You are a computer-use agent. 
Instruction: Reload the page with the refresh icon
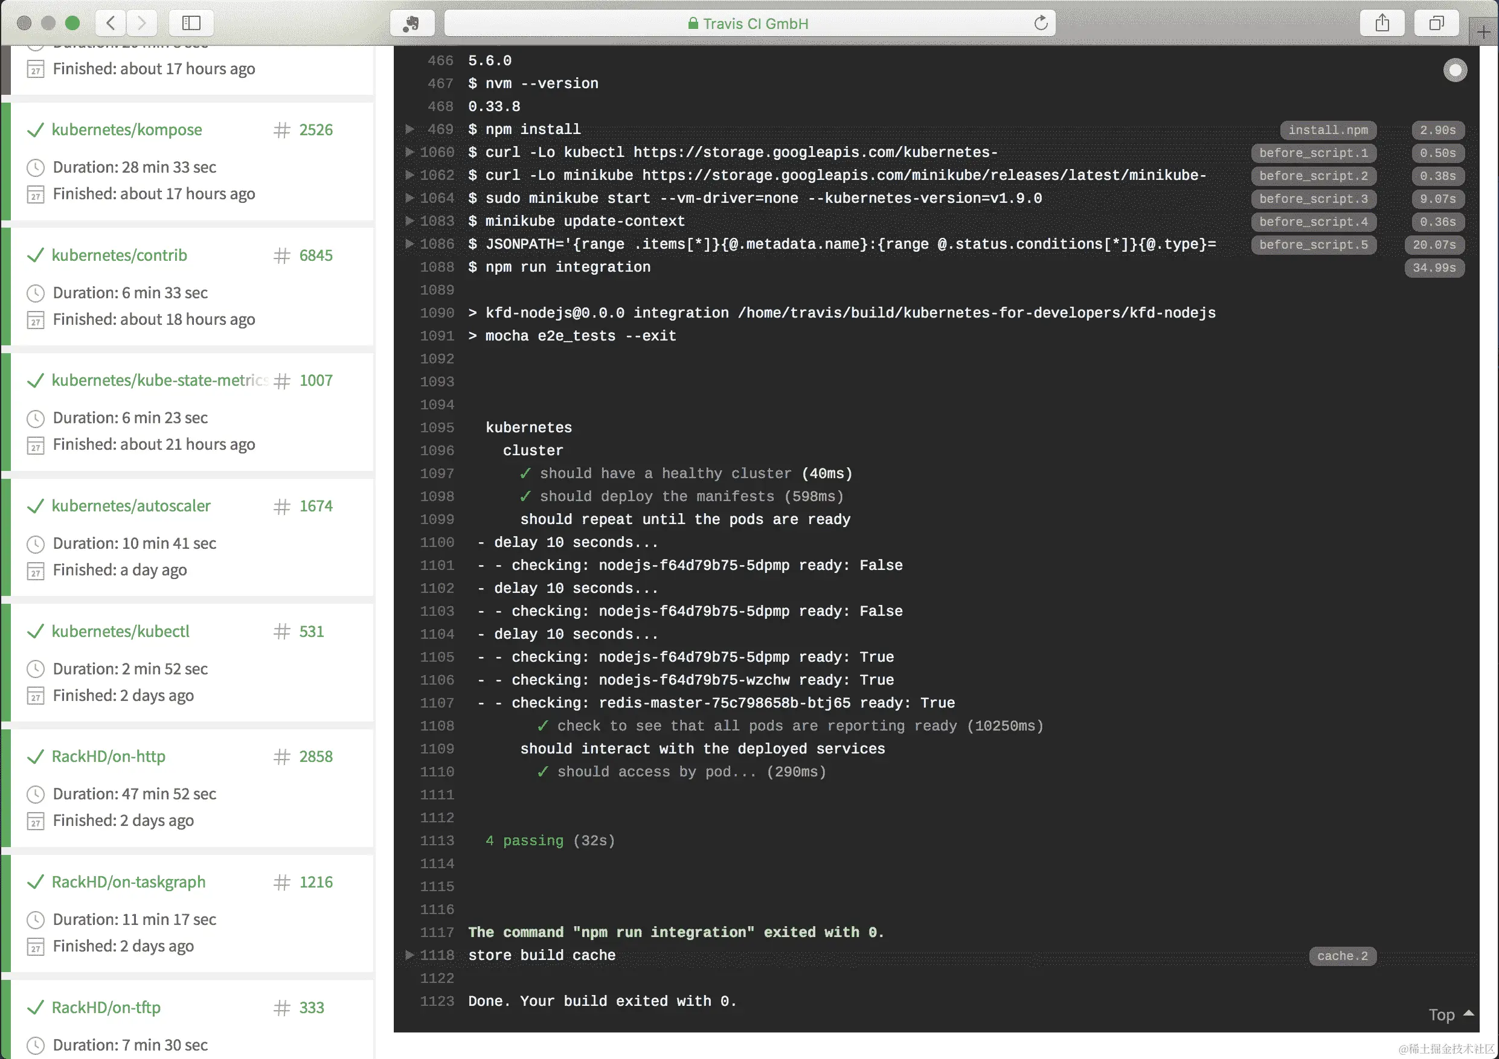[1041, 24]
